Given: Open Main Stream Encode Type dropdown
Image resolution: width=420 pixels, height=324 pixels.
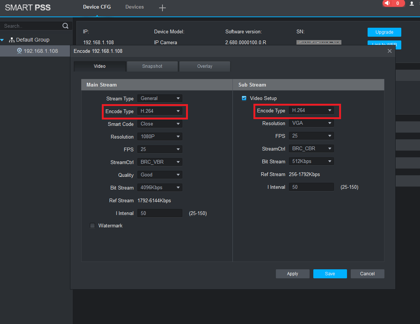Looking at the screenshot, I should pos(160,111).
